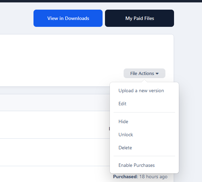Viewport: 202px width, 182px height.
Task: Go to the dark My Paid Files link
Action: tap(140, 18)
